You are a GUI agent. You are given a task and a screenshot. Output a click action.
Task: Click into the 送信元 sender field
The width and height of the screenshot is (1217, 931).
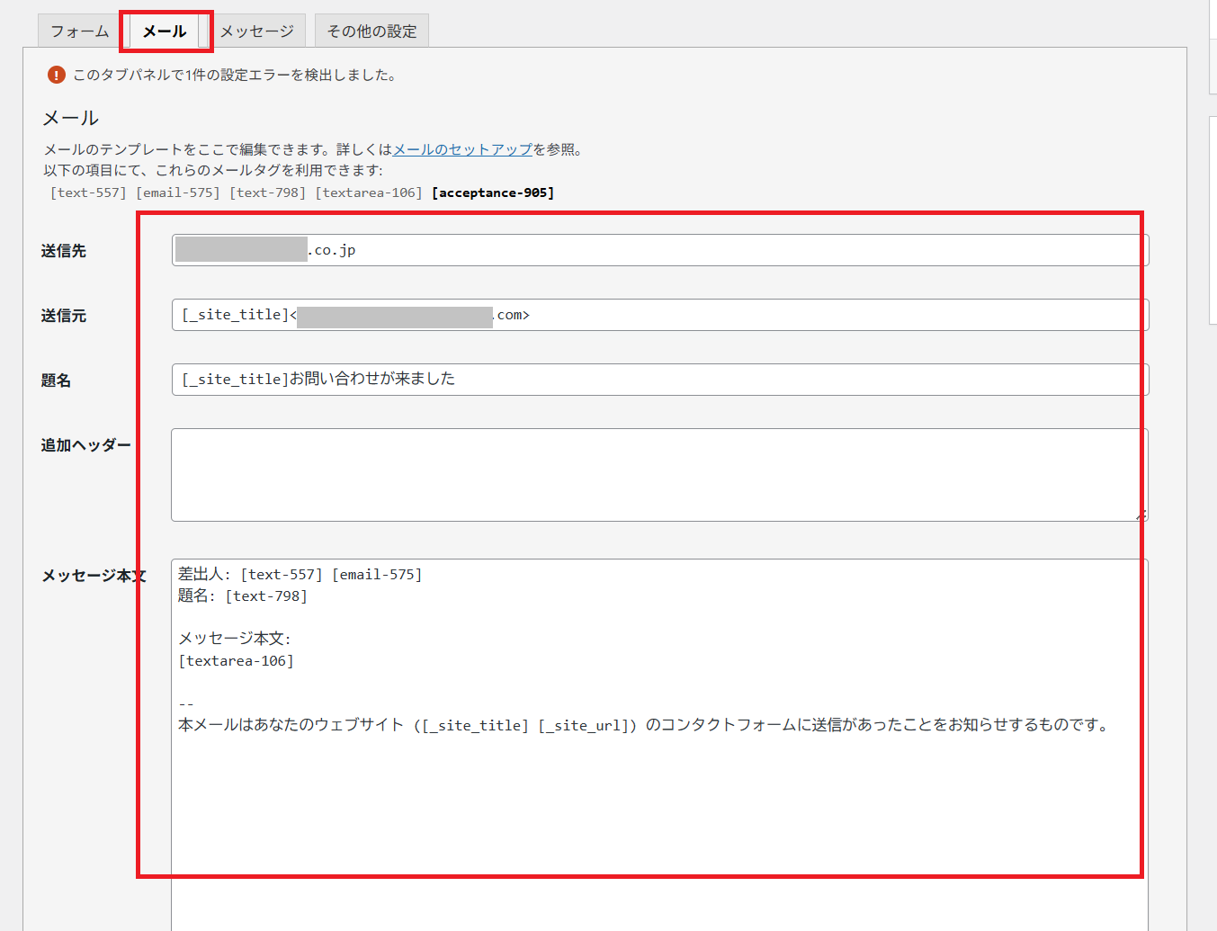(810, 315)
